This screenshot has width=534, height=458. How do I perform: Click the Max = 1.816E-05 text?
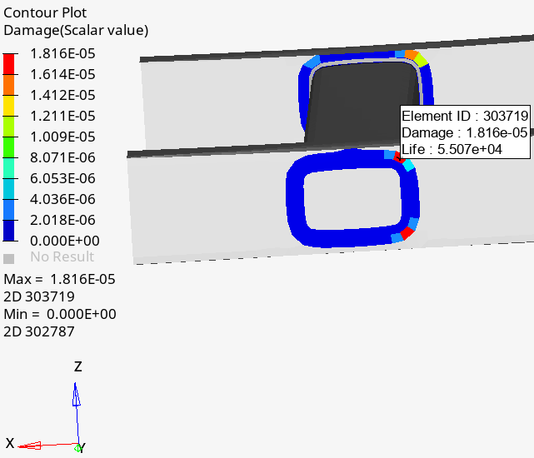point(59,279)
